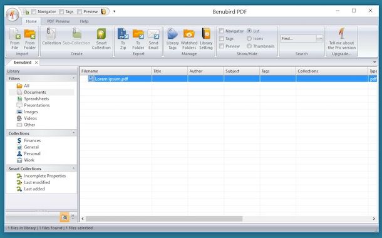Select the Images filter
Image resolution: width=382 pixels, height=238 pixels.
pyautogui.click(x=28, y=112)
